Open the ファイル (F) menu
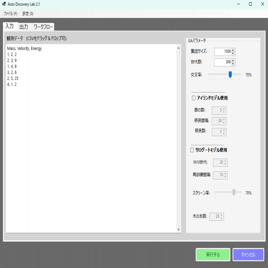Image resolution: width=268 pixels, height=268 pixels. (x=11, y=14)
